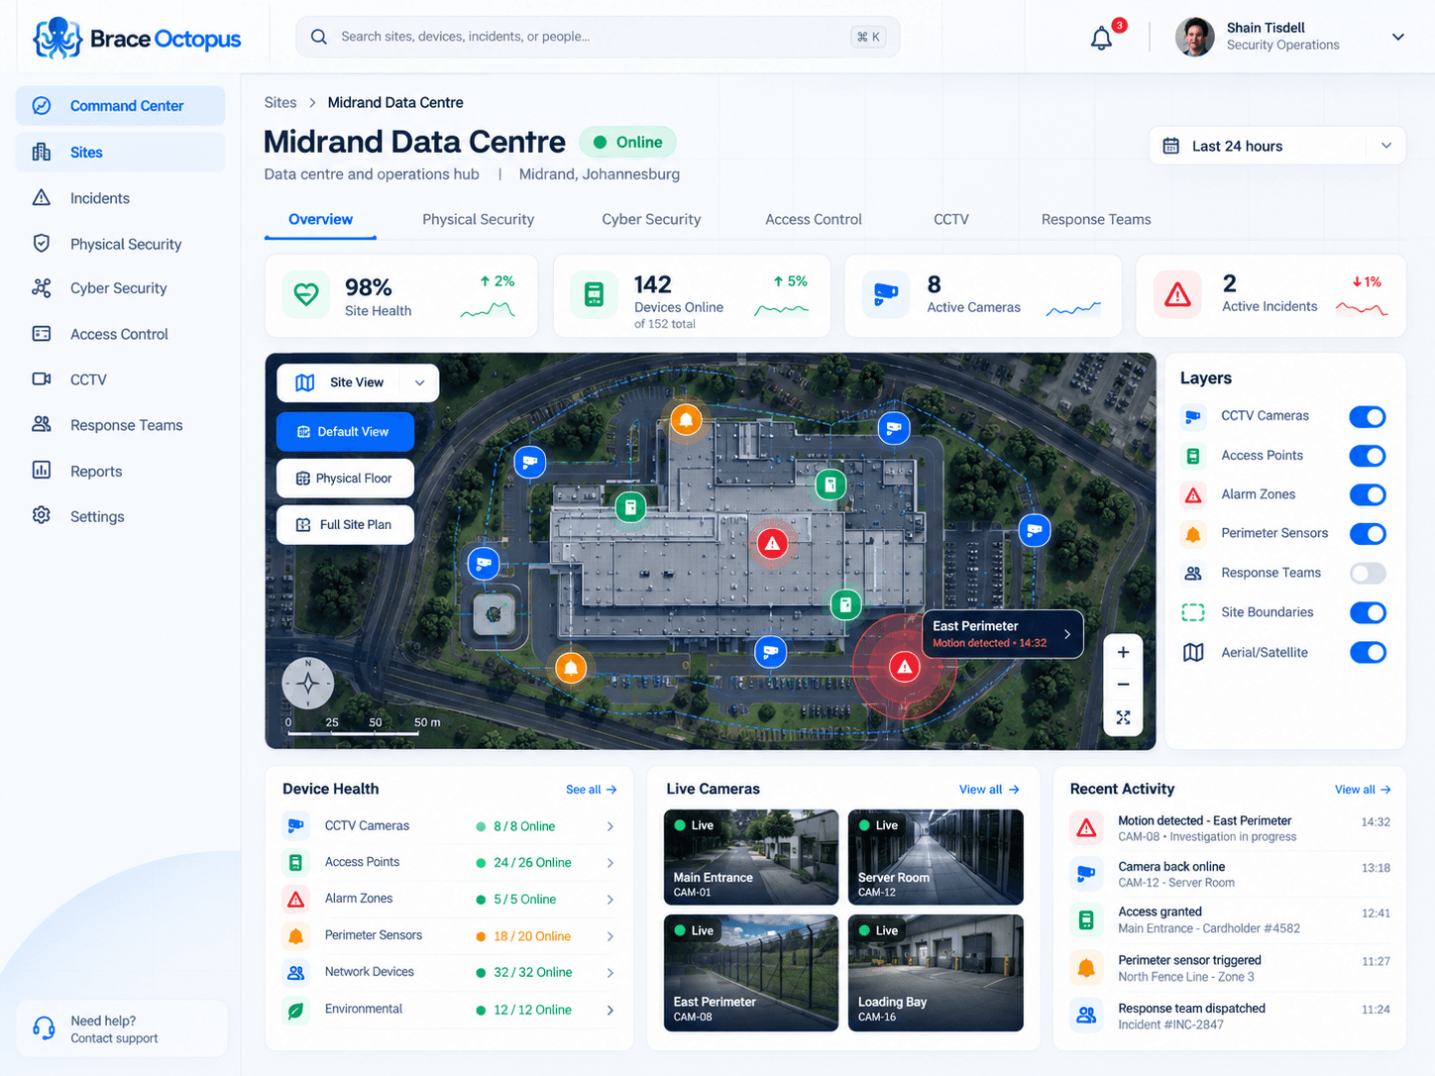Open the Loading Bay CAM-16 feed
Screen dimensions: 1435x1076
(x=936, y=973)
